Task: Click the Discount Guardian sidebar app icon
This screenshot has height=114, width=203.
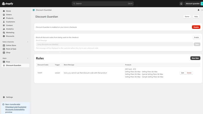Action: (x=4, y=65)
